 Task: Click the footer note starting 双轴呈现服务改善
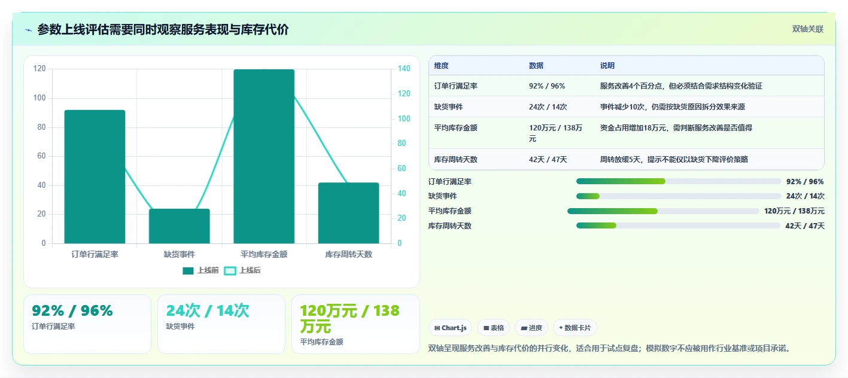[x=611, y=348]
